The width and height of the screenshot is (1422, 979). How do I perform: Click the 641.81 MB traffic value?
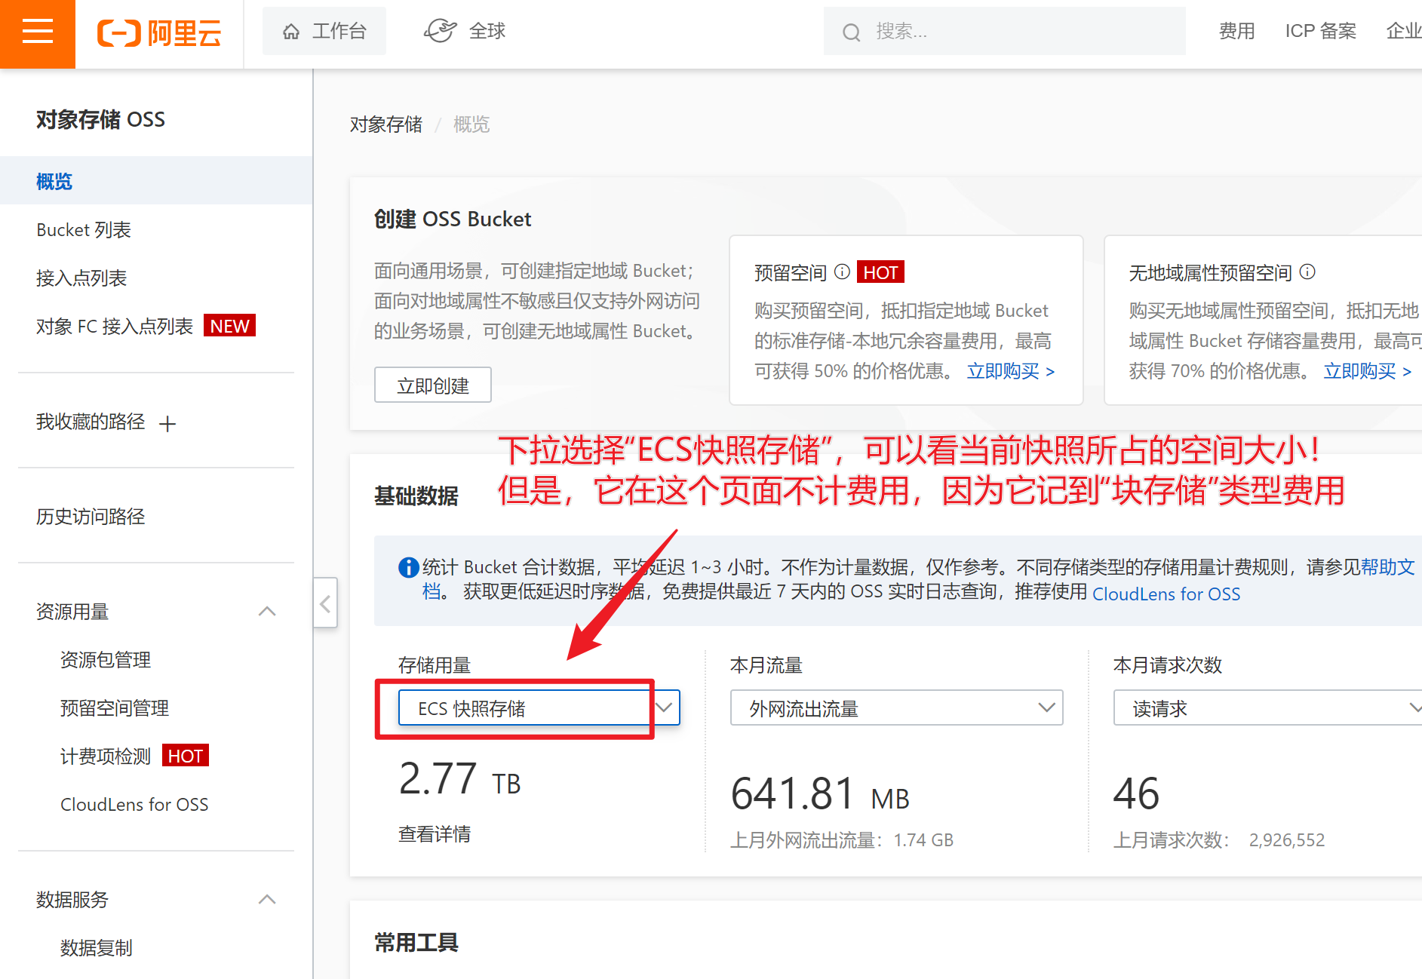coord(820,794)
